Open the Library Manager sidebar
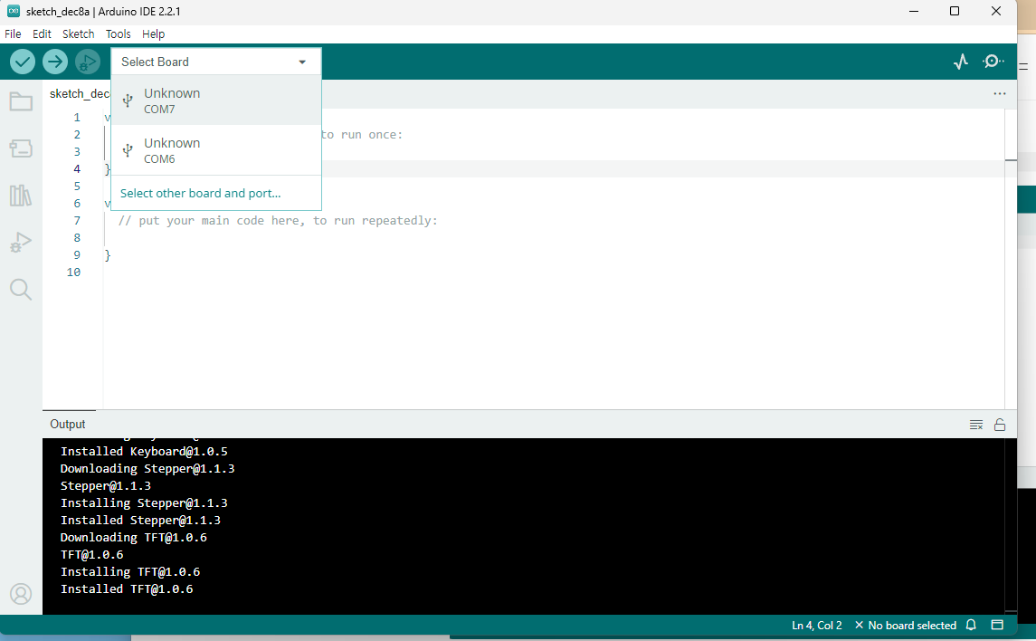 21,195
